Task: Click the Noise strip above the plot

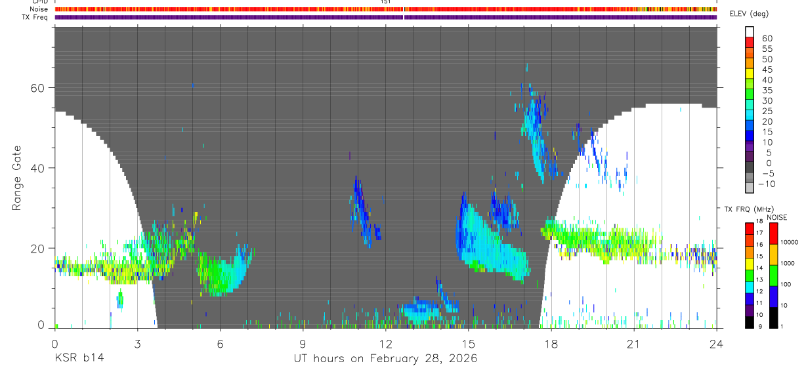Action: (x=386, y=9)
